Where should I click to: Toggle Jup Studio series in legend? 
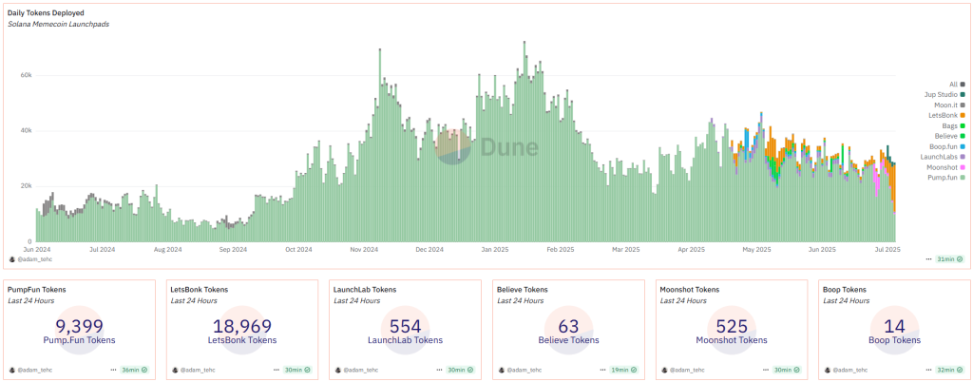click(x=944, y=94)
